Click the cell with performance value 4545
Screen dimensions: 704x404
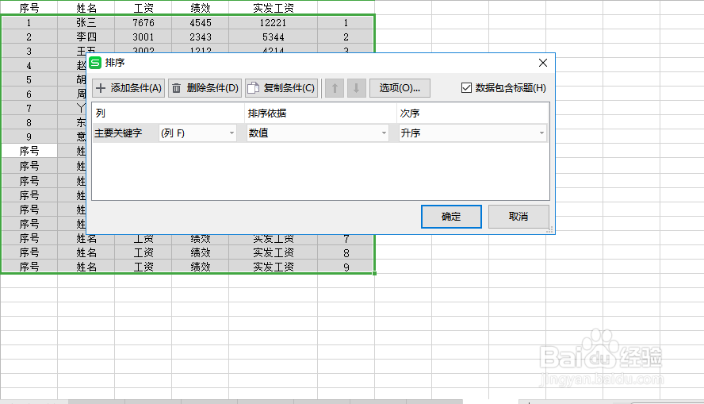[x=201, y=22]
